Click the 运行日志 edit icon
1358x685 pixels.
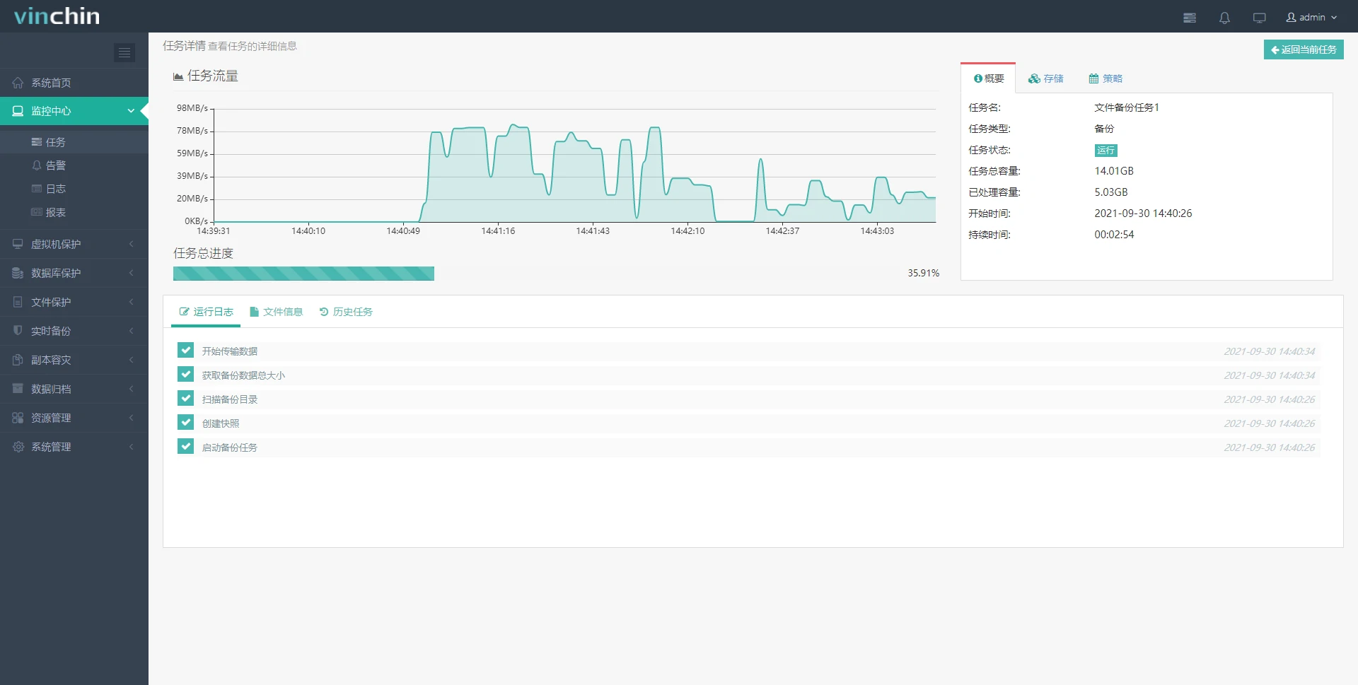click(185, 312)
